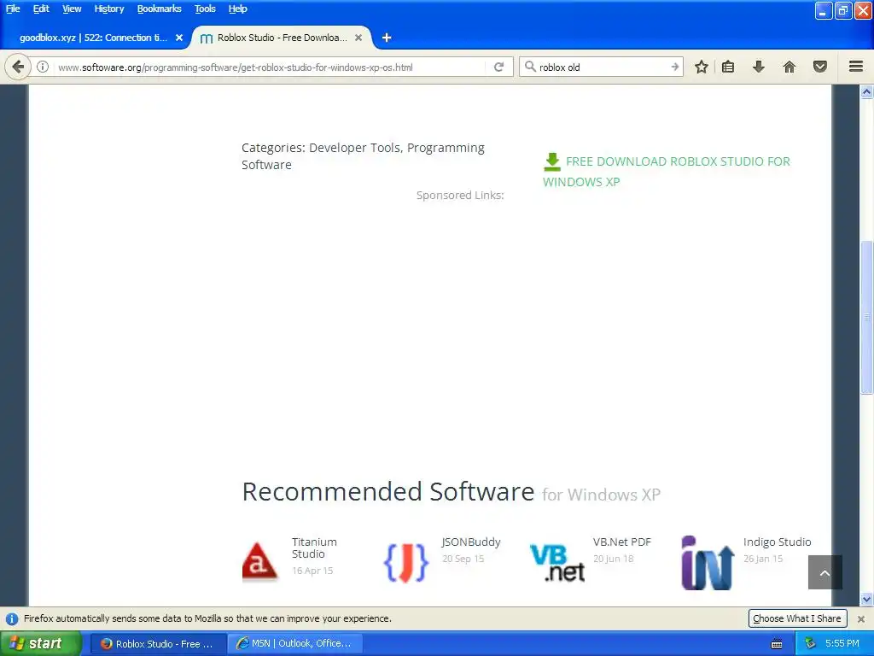Open the Firefox hamburger menu

856,67
